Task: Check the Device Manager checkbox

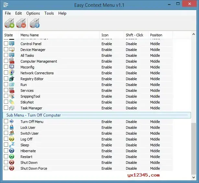Action: pos(6,49)
